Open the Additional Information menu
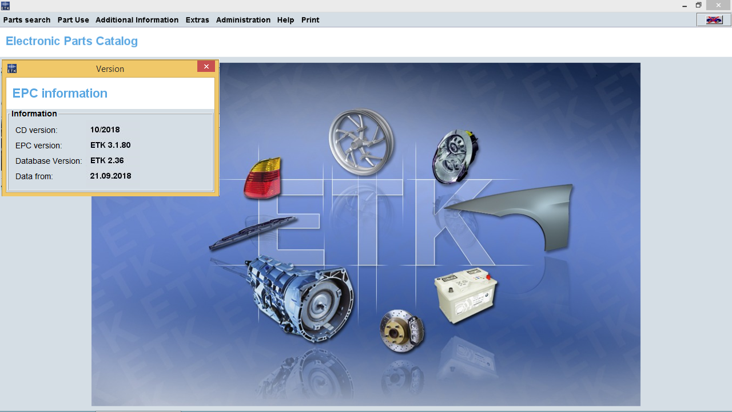Image resolution: width=732 pixels, height=412 pixels. tap(137, 20)
